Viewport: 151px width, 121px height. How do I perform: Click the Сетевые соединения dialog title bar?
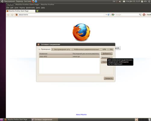point(76,44)
